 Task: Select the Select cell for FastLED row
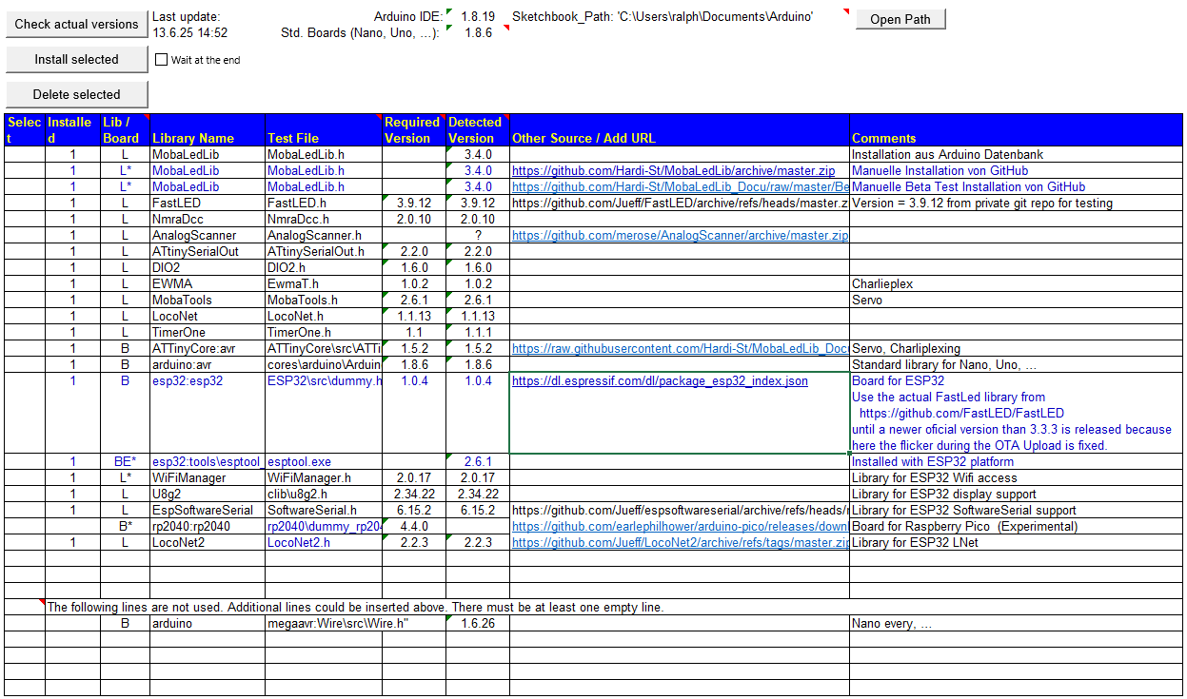(x=25, y=204)
